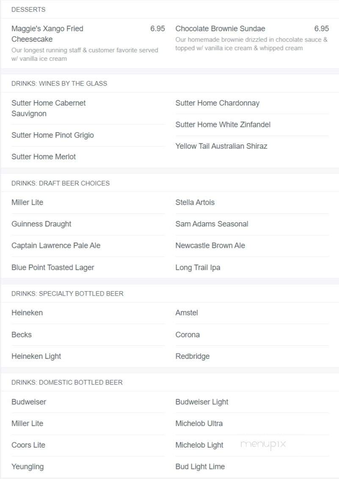Select Sutter Home White Zinfandel
The height and width of the screenshot is (479, 339).
pos(223,125)
